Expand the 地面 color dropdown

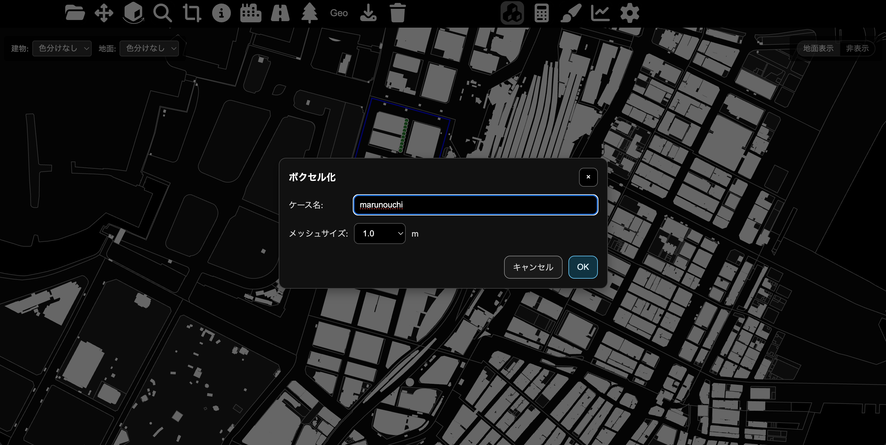point(149,48)
